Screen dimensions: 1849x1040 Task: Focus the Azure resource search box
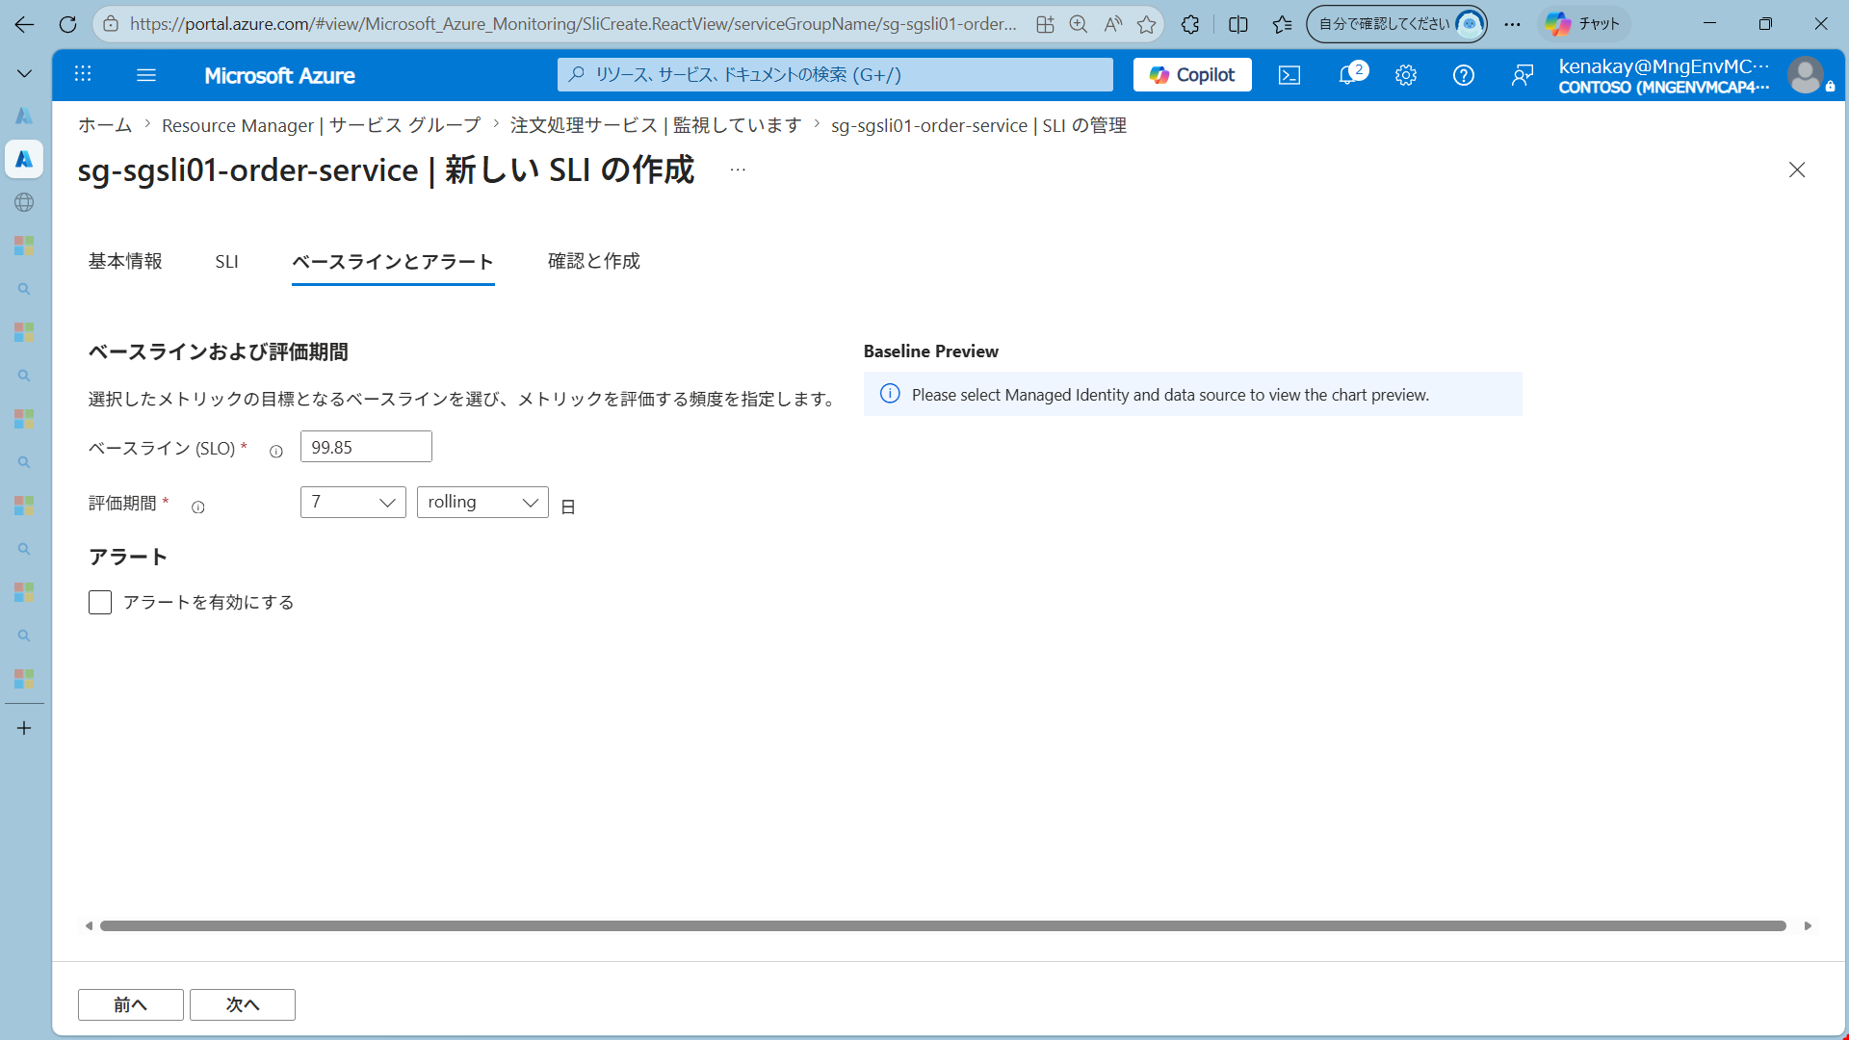[835, 74]
